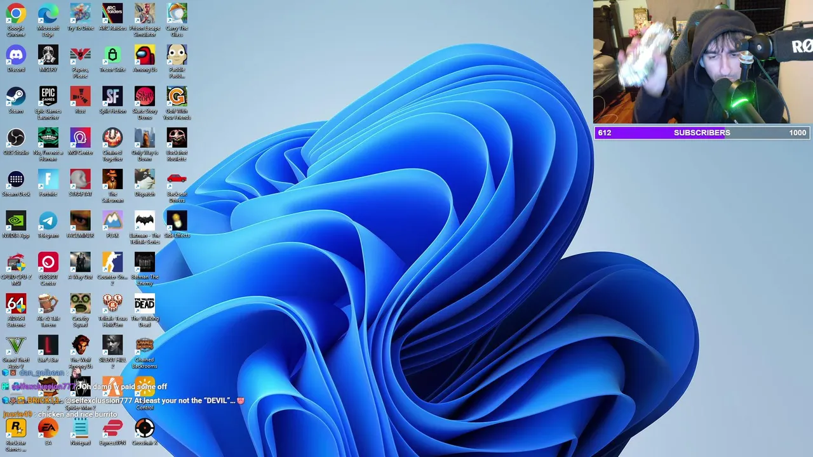The height and width of the screenshot is (457, 813).
Task: Click the Batman The Enemy icon
Action: click(x=145, y=269)
